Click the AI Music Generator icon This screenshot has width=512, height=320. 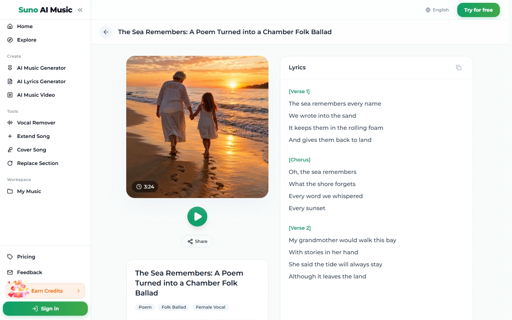[x=10, y=68]
